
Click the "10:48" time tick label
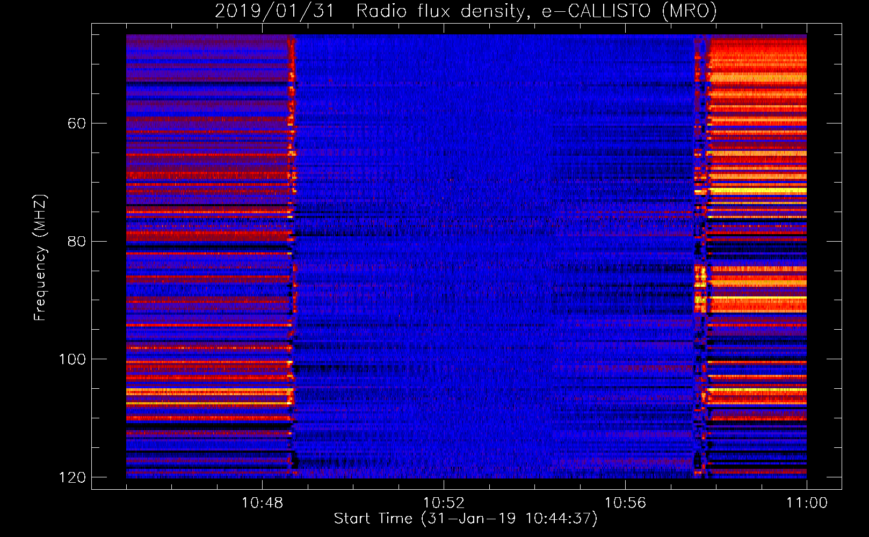[x=262, y=503]
